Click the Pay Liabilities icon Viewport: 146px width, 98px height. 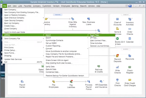71,81
